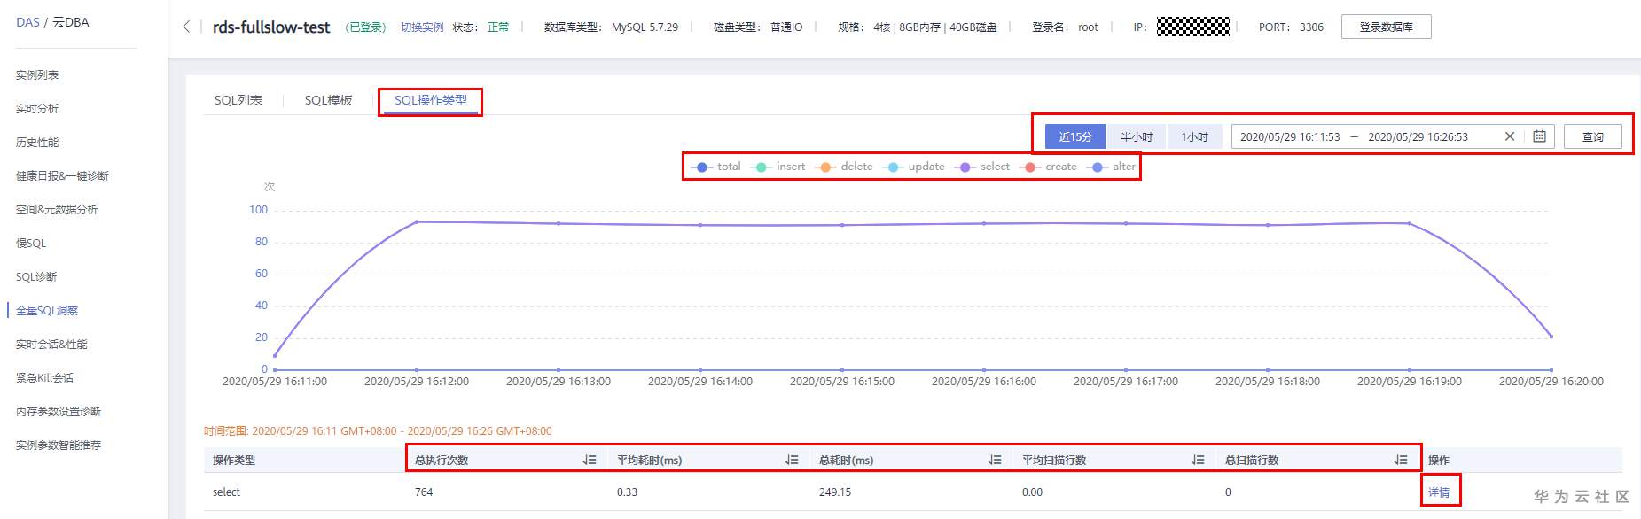Open SQL诊断 in the sidebar

pyautogui.click(x=36, y=277)
